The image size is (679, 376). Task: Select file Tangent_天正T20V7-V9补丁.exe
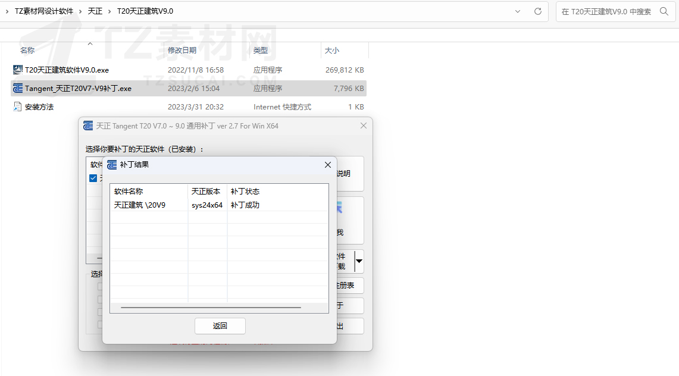pyautogui.click(x=78, y=88)
